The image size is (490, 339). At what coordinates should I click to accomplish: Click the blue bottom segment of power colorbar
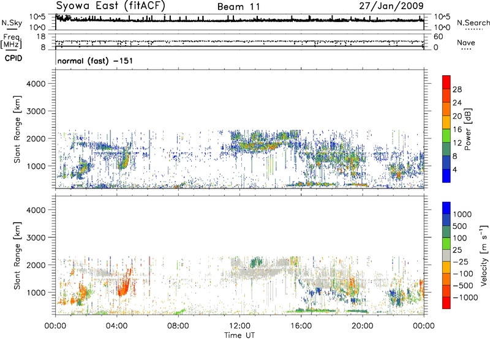(447, 176)
